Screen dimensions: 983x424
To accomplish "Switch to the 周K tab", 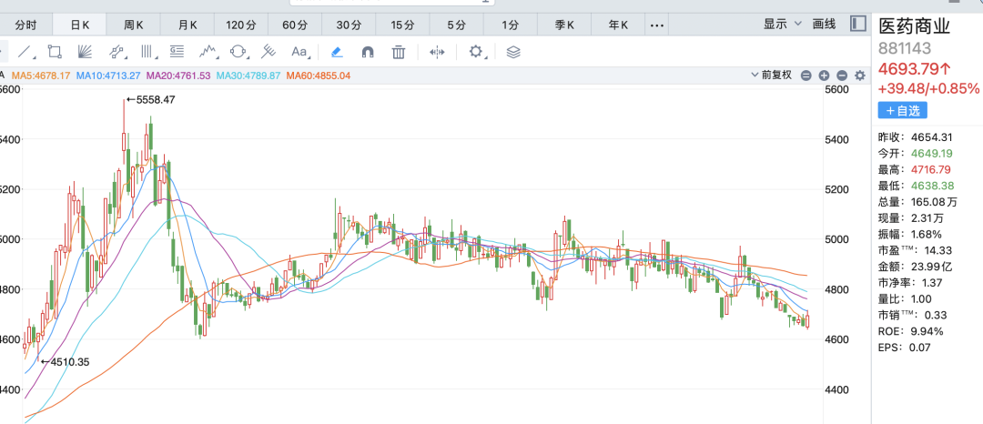I will [134, 25].
